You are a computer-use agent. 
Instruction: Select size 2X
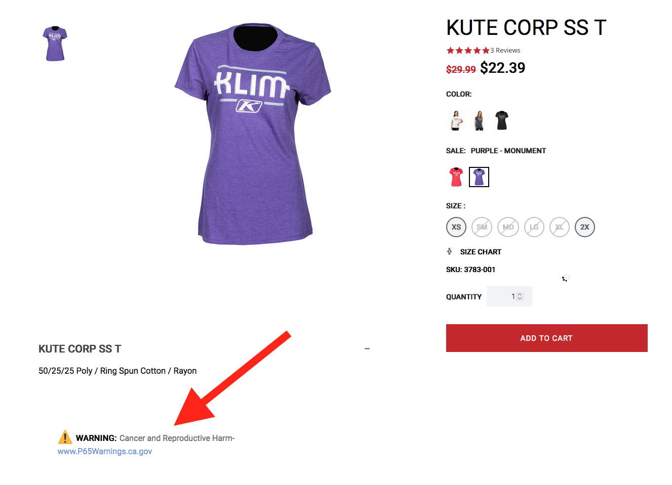click(585, 227)
